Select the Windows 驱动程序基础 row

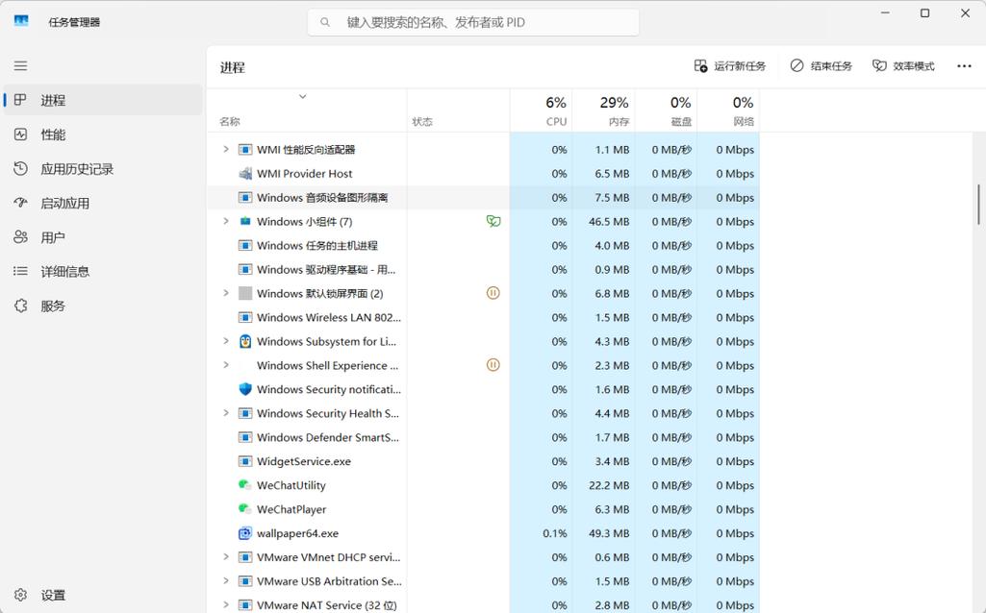(x=483, y=269)
